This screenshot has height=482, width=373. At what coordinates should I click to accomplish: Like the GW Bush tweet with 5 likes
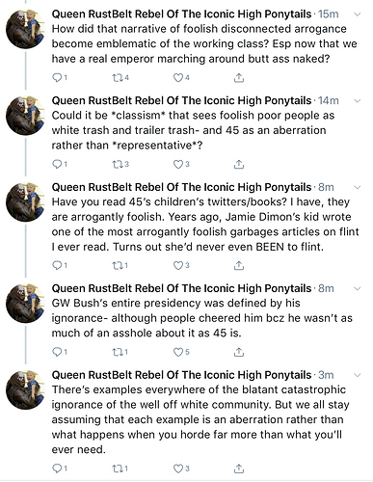pos(181,352)
